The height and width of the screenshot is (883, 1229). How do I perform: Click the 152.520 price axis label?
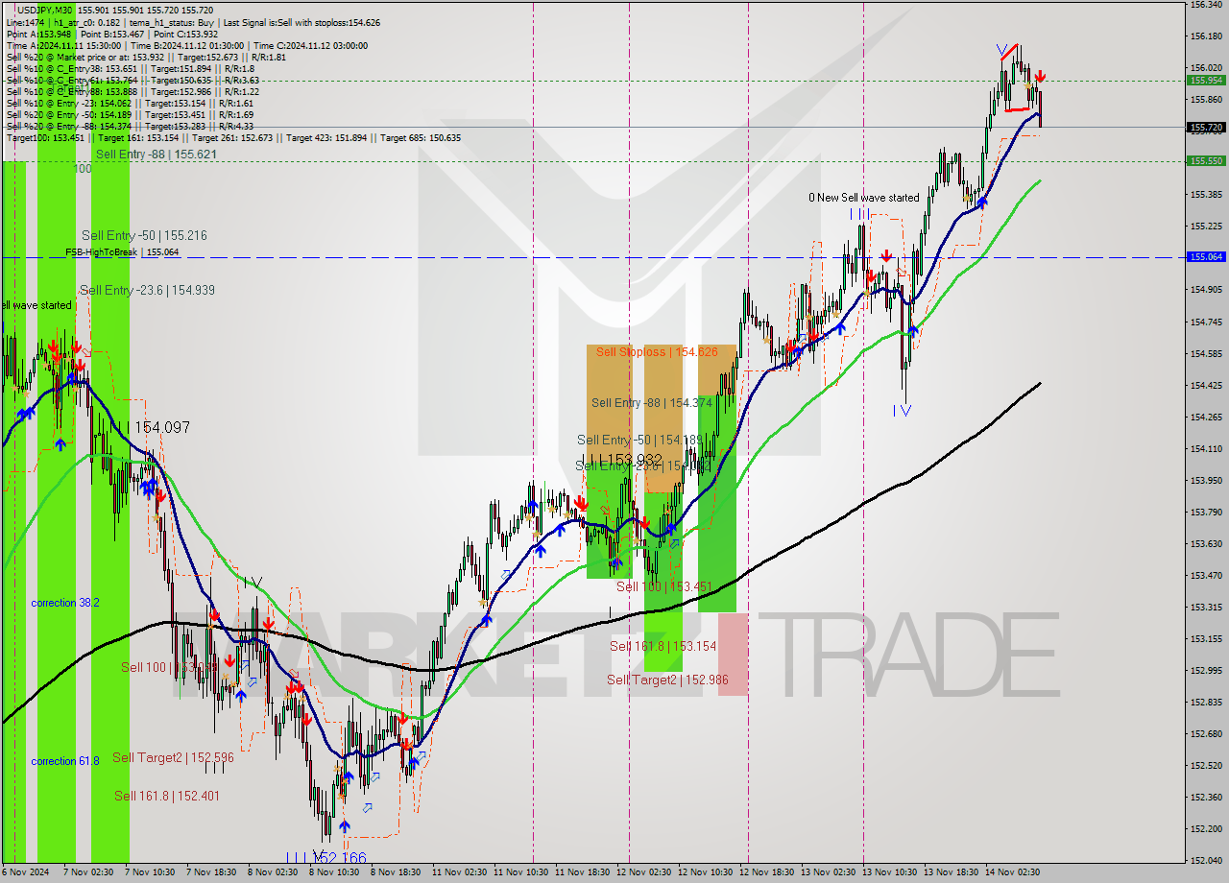(1206, 765)
